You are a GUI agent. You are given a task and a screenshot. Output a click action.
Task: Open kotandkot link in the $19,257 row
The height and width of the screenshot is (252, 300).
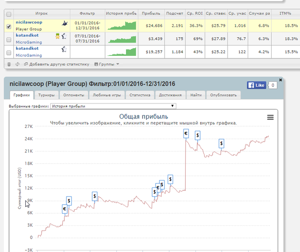(x=27, y=48)
